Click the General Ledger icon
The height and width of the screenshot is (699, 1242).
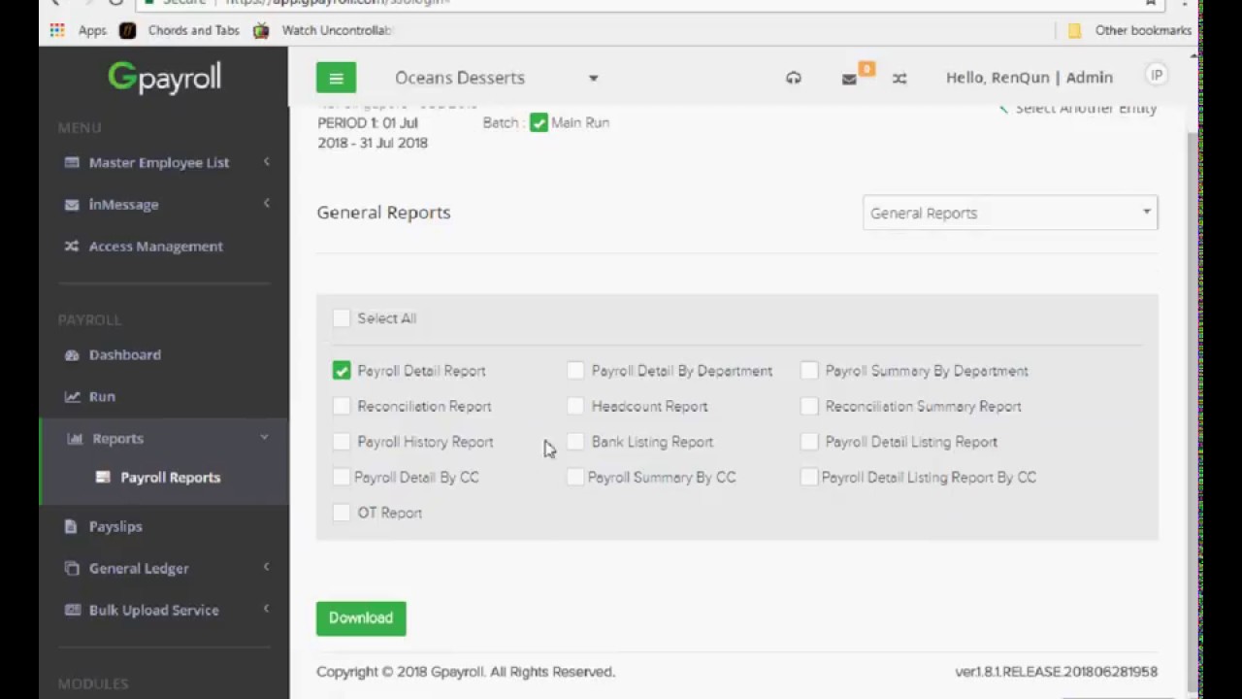(72, 568)
